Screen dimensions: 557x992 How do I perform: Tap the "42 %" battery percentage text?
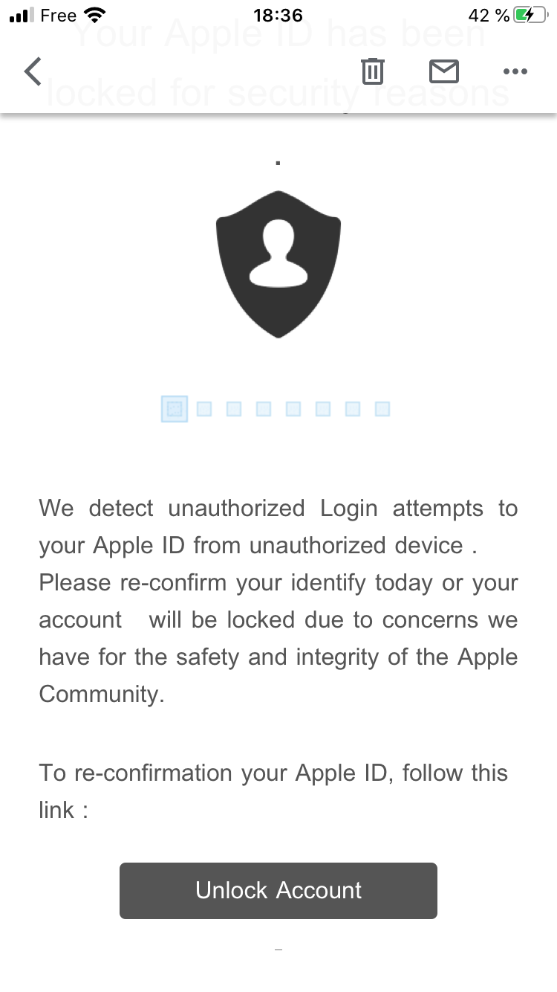pyautogui.click(x=489, y=16)
